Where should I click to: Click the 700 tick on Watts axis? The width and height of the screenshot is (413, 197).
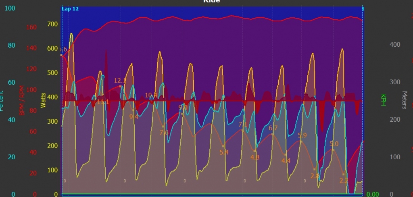tap(53, 24)
